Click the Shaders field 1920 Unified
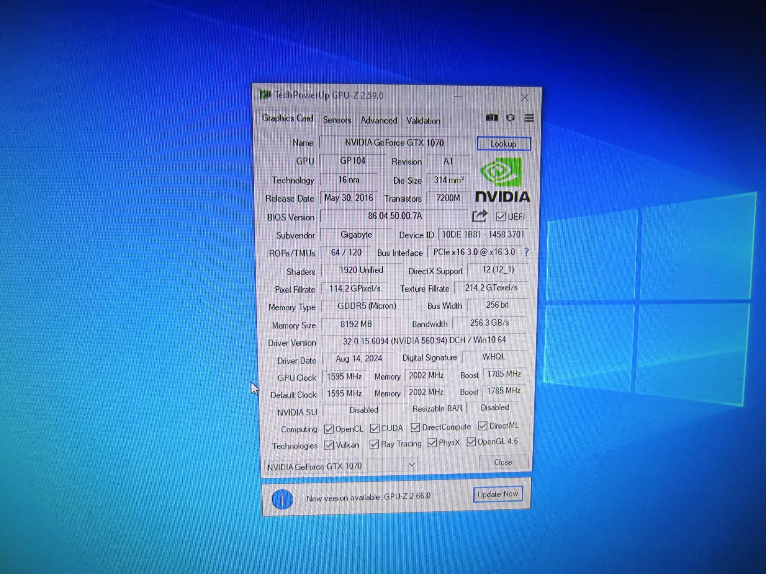The image size is (766, 574). click(361, 270)
